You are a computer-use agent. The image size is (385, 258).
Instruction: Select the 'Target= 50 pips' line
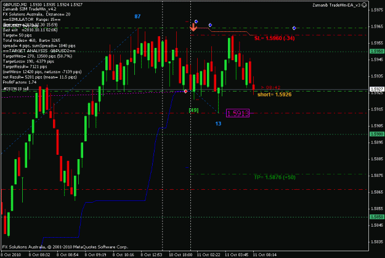(x=17, y=35)
